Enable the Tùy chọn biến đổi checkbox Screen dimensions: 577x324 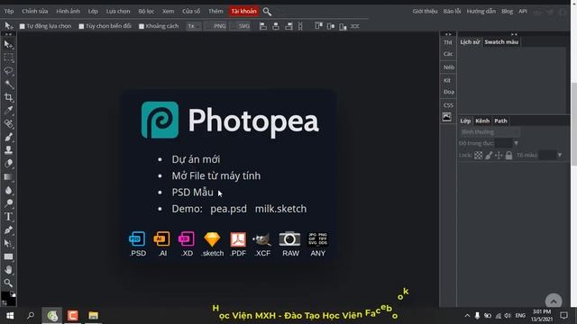[x=81, y=26]
